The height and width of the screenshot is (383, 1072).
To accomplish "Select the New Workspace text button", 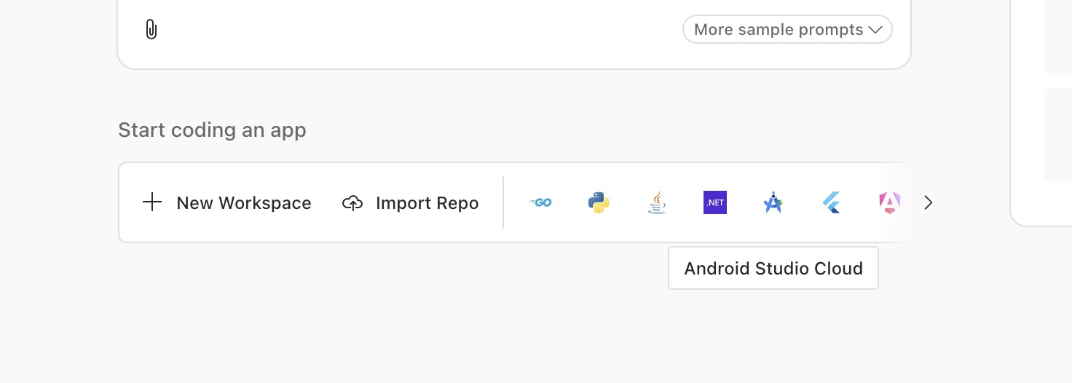I will (x=244, y=203).
